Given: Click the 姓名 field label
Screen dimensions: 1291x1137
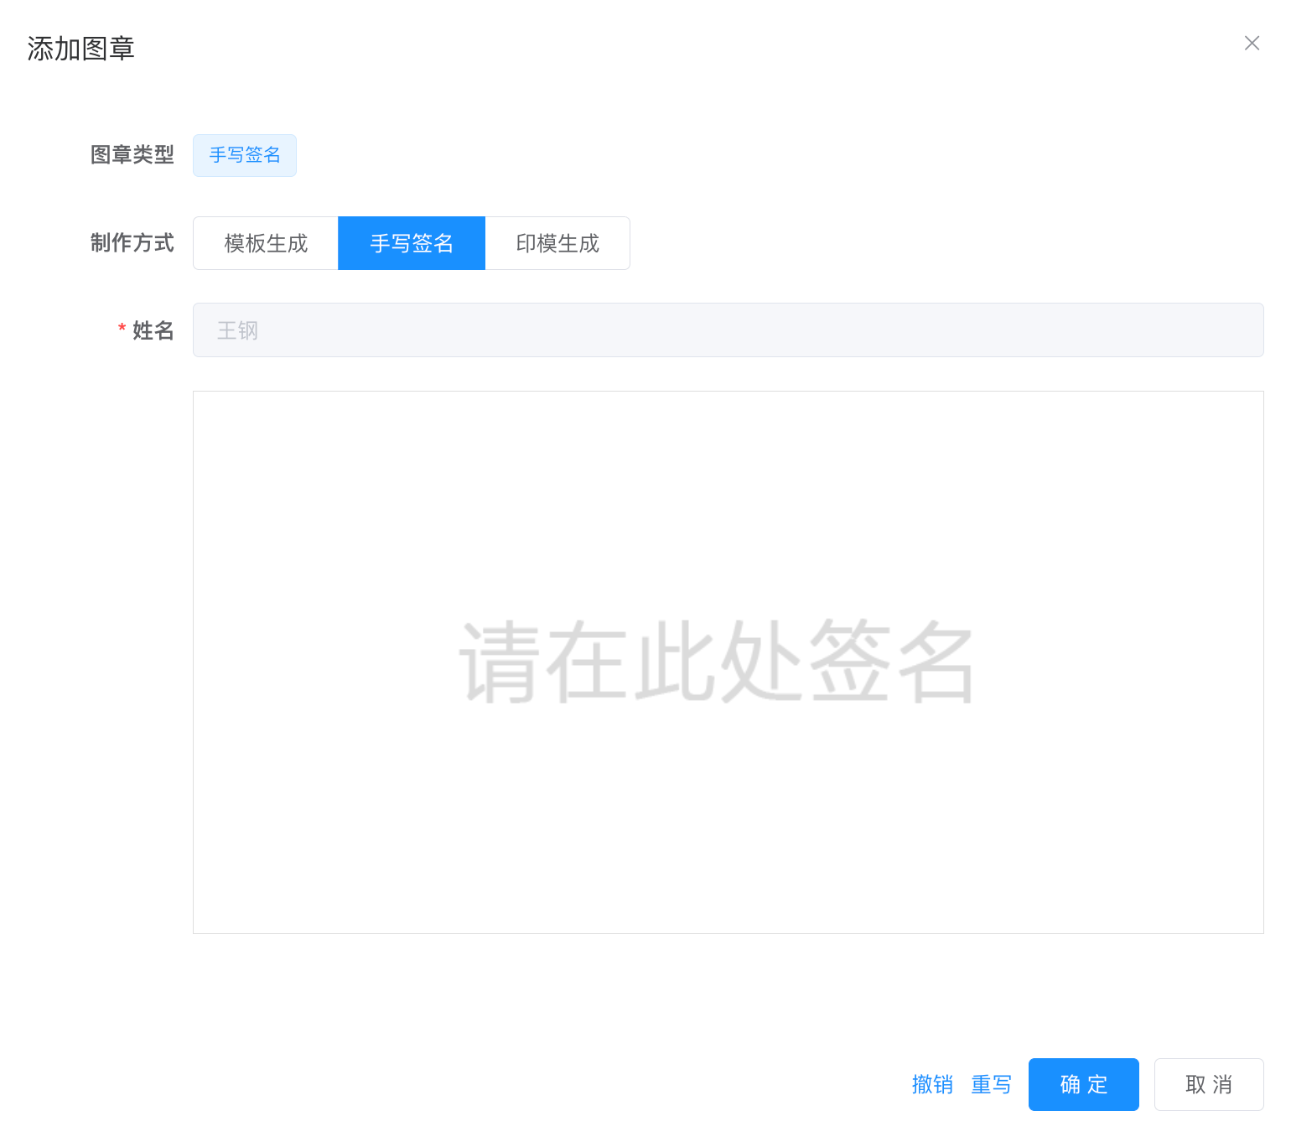Looking at the screenshot, I should pos(153,330).
